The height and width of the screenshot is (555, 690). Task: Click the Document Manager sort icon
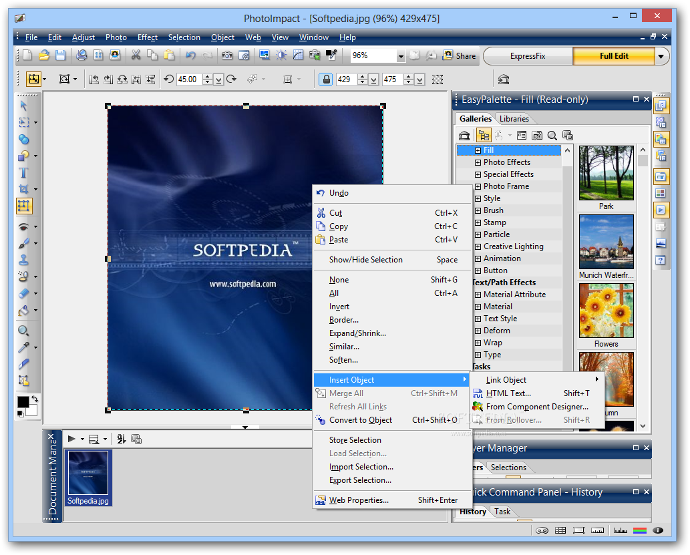(122, 439)
